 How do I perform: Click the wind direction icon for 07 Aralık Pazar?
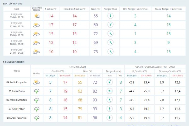[110, 109]
